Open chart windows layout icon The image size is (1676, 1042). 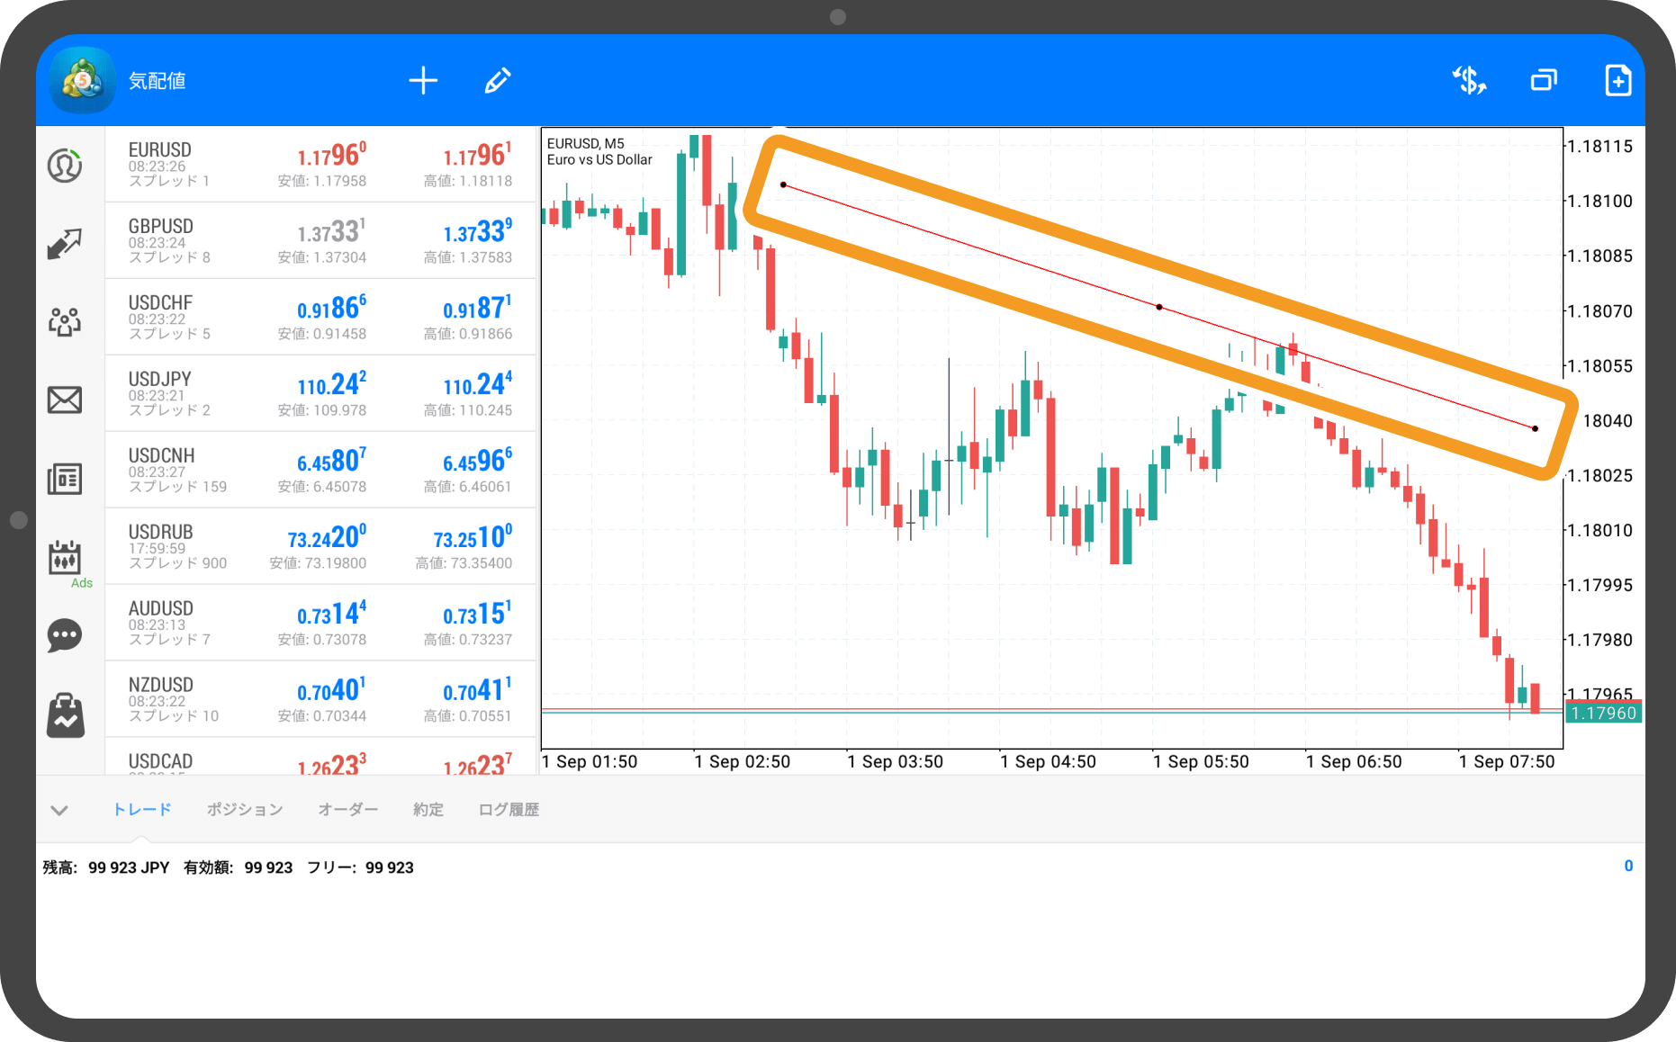[x=1544, y=80]
